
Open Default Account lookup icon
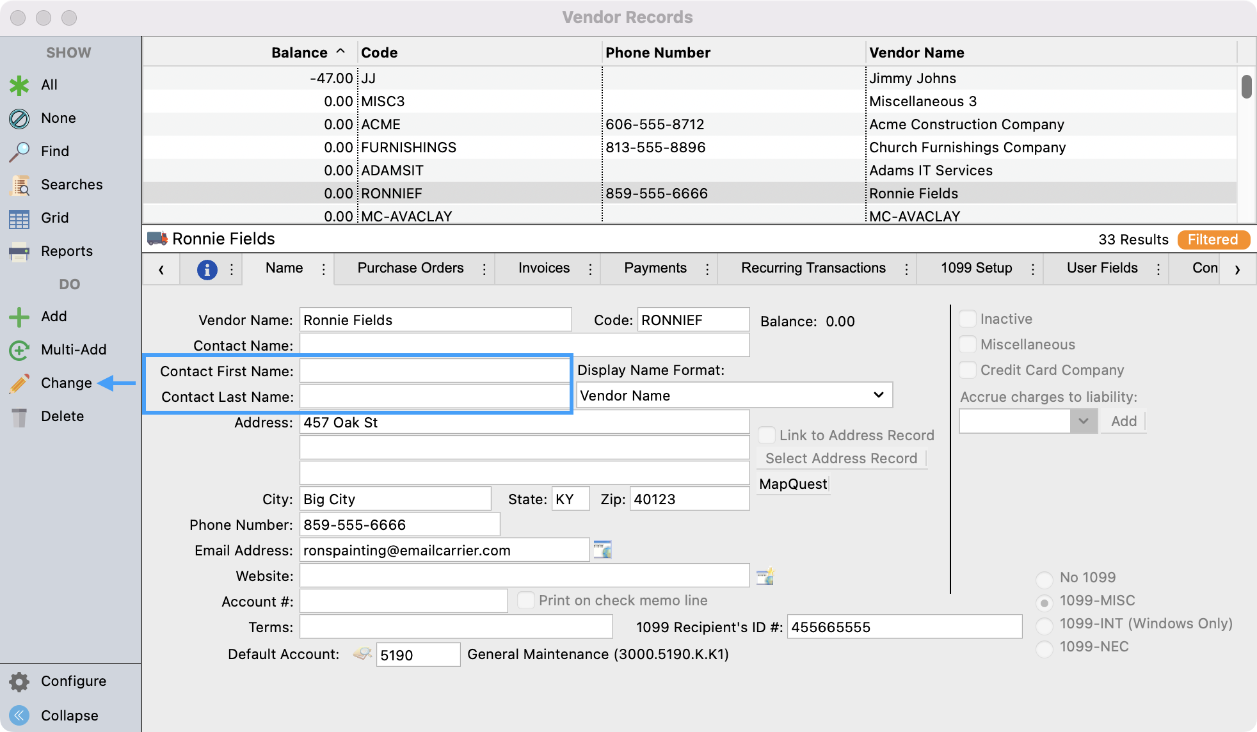(362, 654)
